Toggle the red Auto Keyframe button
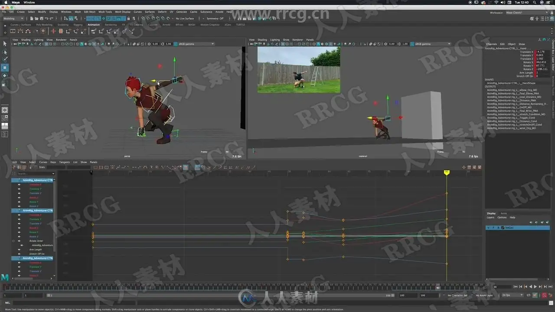555x312 pixels. coord(544,295)
